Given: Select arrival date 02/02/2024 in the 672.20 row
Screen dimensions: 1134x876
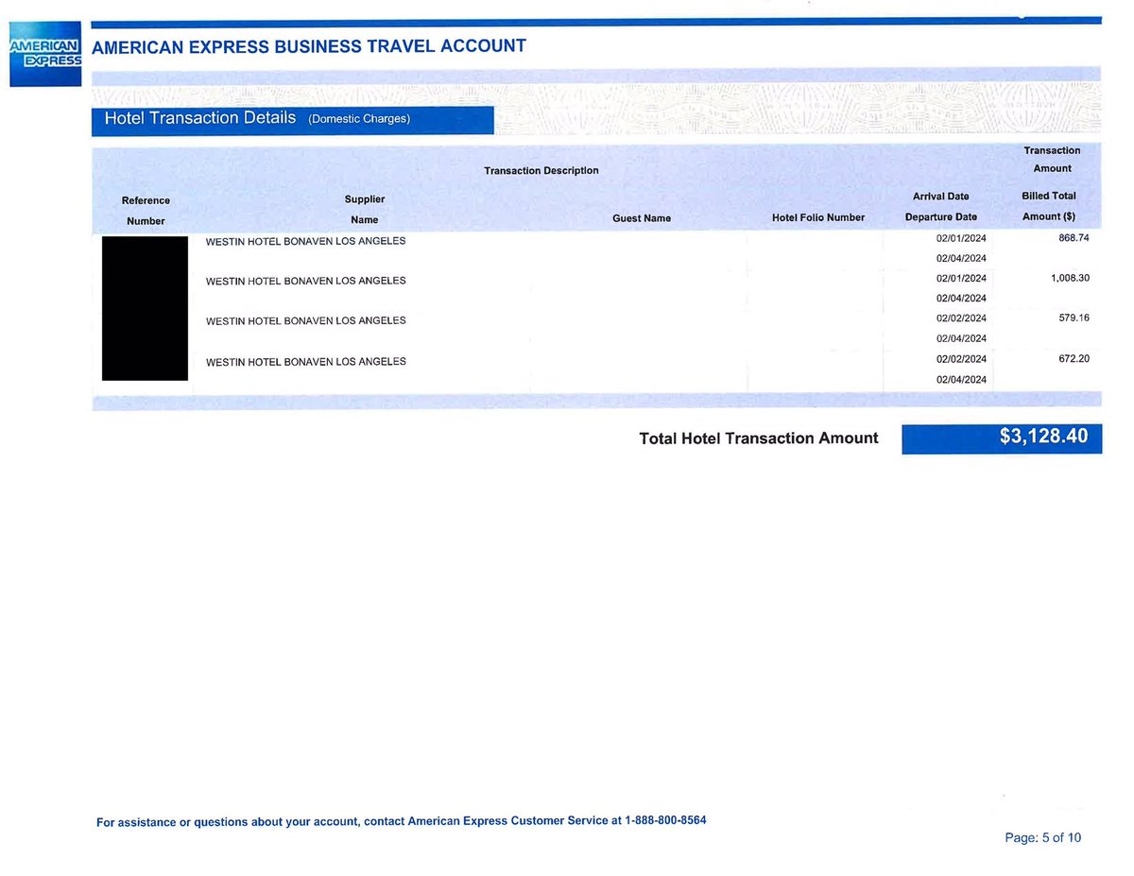Looking at the screenshot, I should [x=961, y=359].
